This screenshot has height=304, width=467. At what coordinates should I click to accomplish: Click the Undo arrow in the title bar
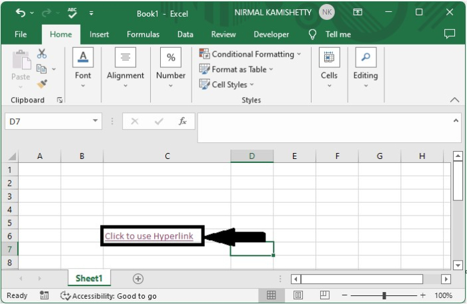(20, 13)
